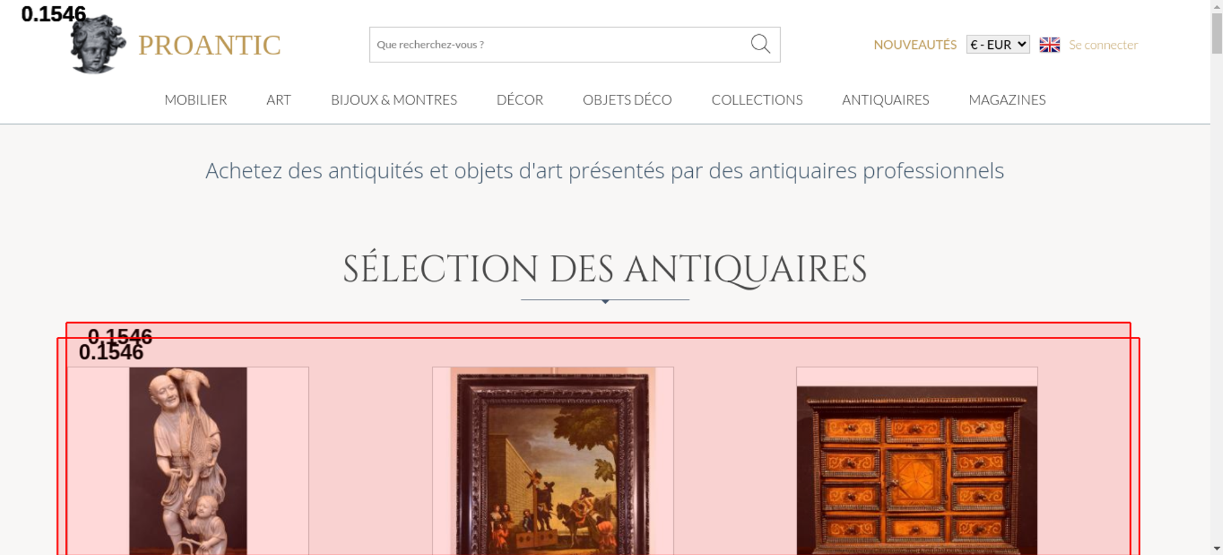Open the MOBILIER menu
1223x555 pixels.
tap(196, 100)
